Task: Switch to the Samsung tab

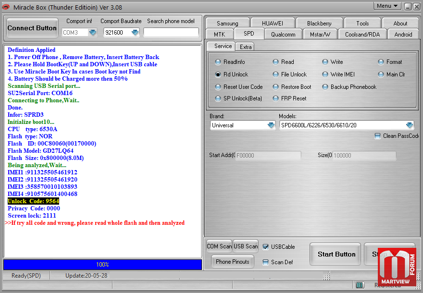Action: [227, 24]
